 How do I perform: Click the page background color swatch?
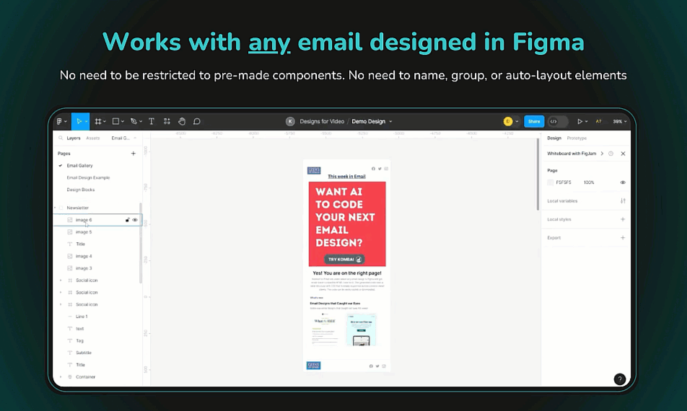pos(551,182)
